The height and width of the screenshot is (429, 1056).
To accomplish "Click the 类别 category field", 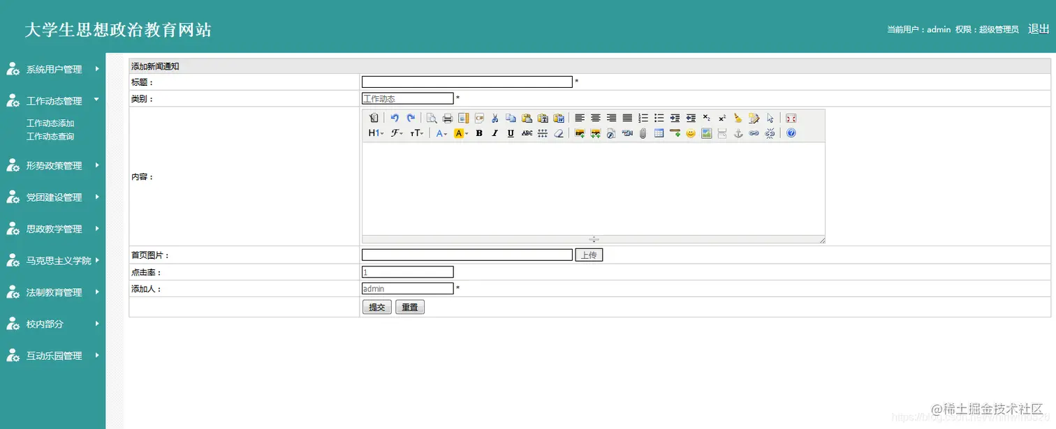I will (x=408, y=98).
